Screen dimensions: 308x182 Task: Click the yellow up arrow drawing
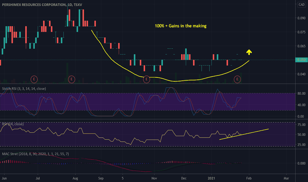click(x=249, y=52)
